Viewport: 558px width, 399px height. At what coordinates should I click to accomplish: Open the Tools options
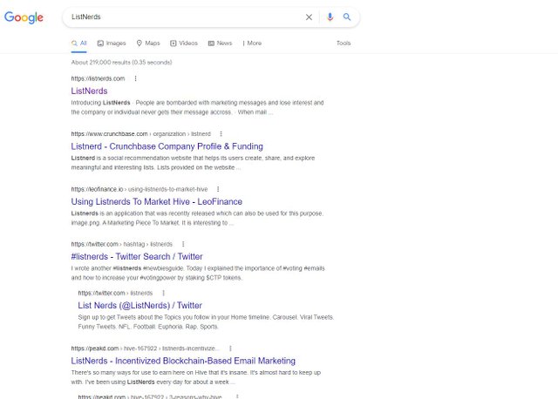[344, 43]
